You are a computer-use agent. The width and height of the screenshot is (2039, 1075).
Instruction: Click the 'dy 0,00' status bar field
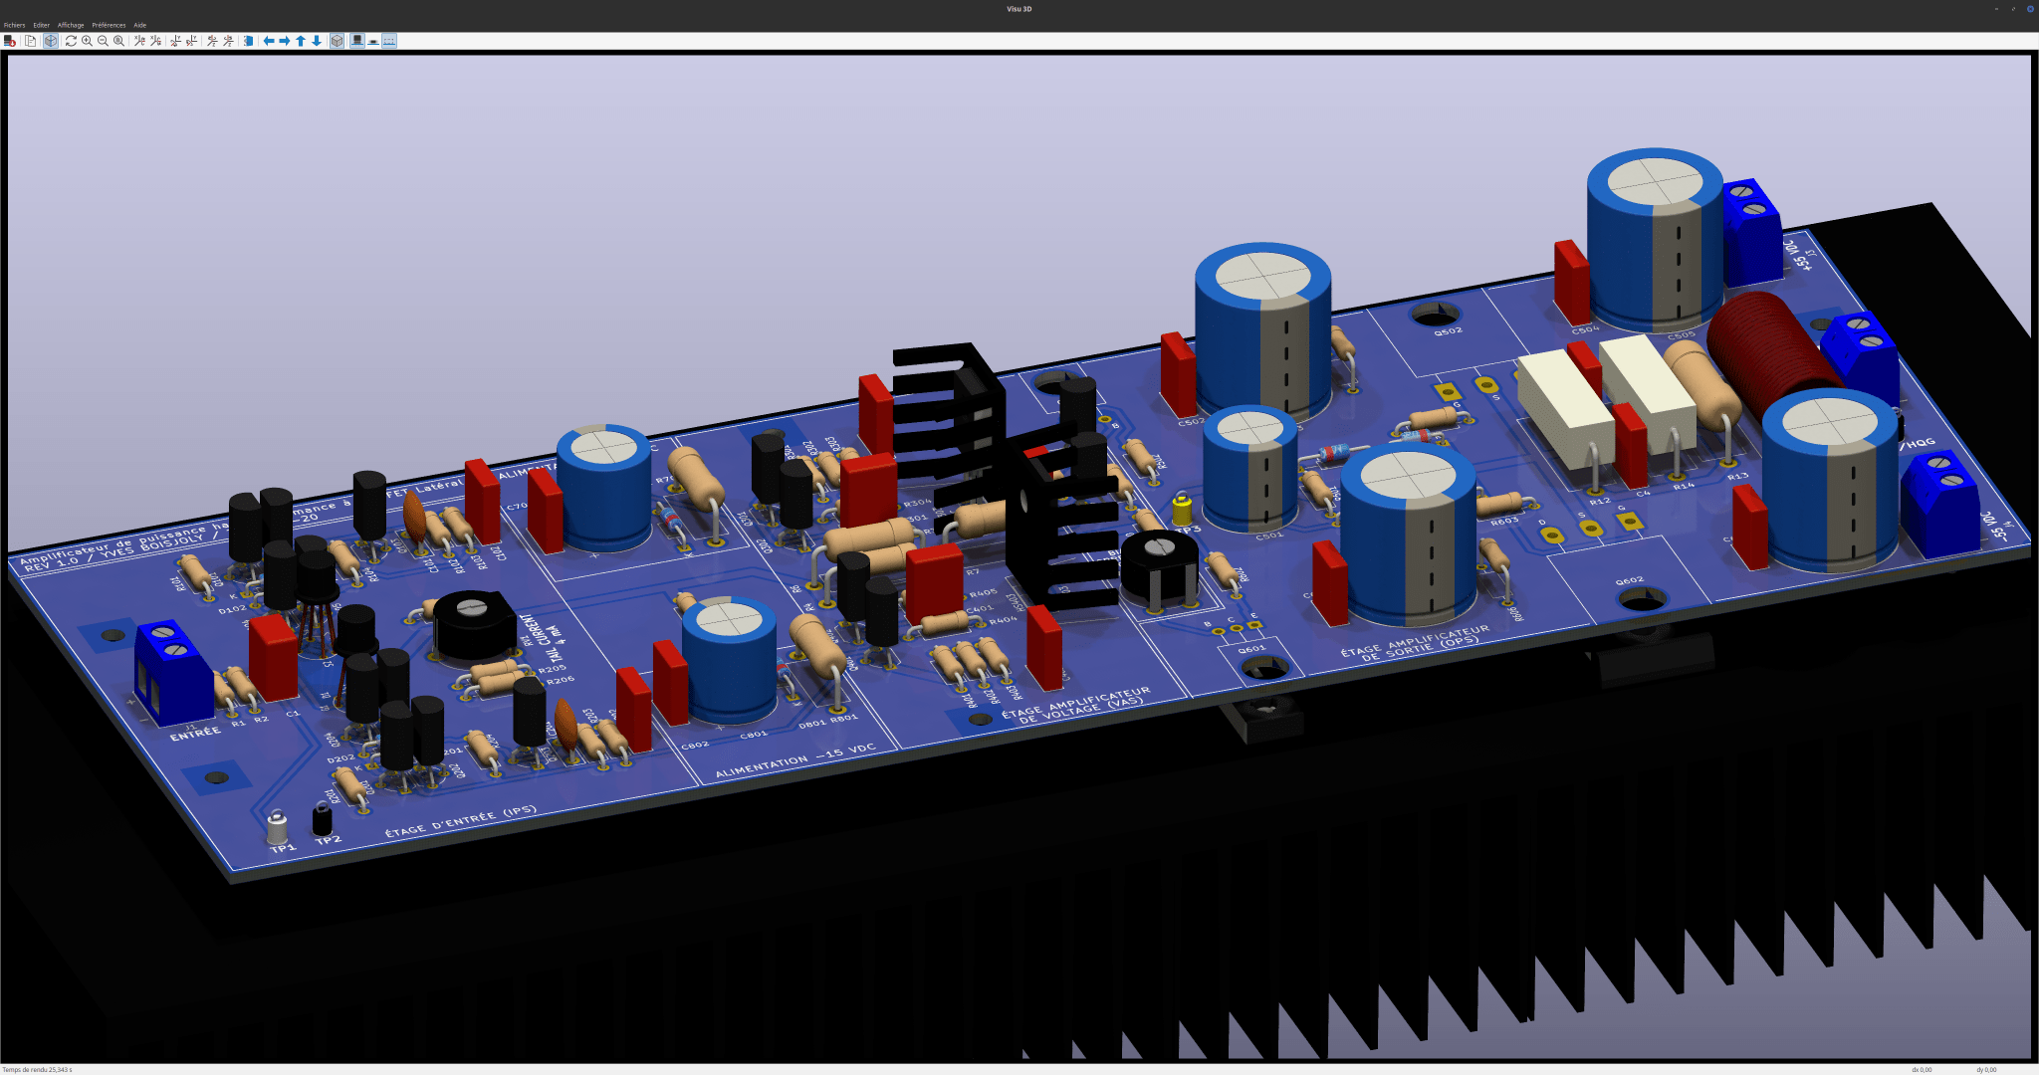[1986, 1069]
